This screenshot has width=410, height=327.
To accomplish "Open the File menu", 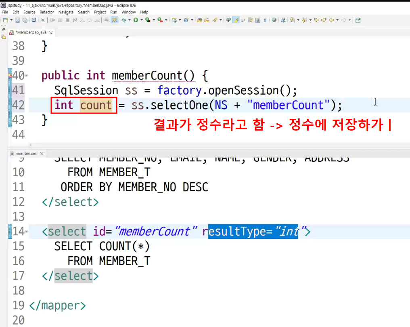I will tap(5, 12).
